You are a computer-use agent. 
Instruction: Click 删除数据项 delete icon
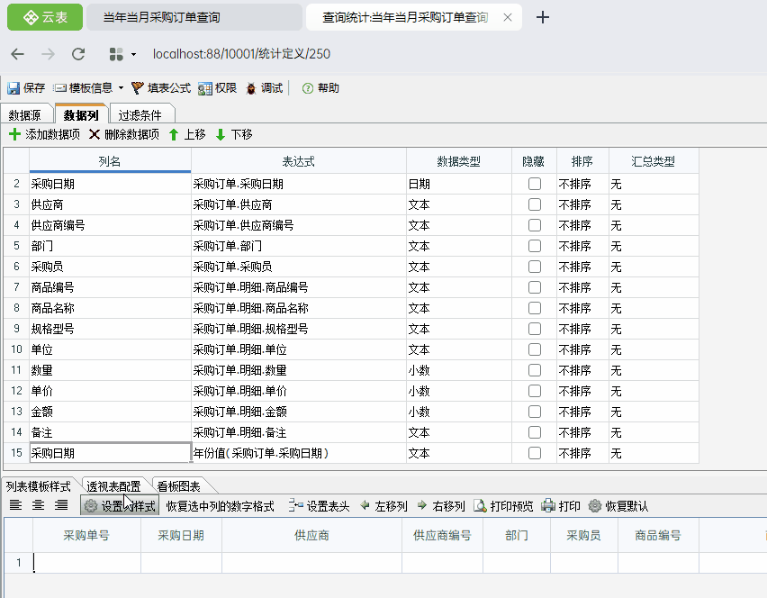click(x=94, y=134)
